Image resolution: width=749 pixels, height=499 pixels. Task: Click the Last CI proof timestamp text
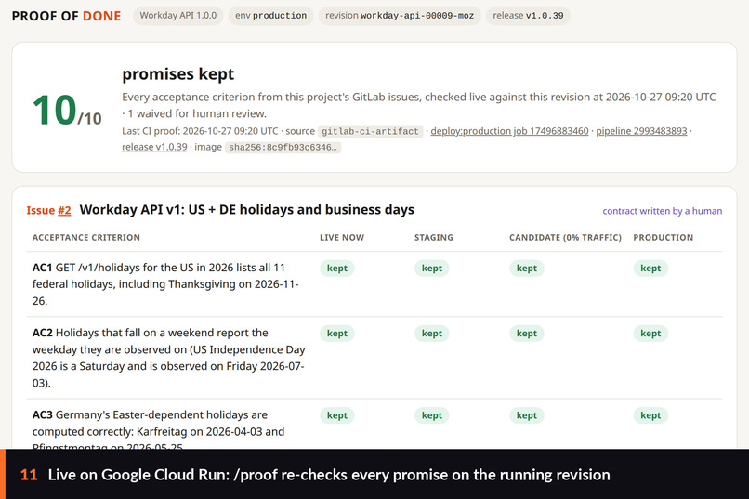[200, 131]
